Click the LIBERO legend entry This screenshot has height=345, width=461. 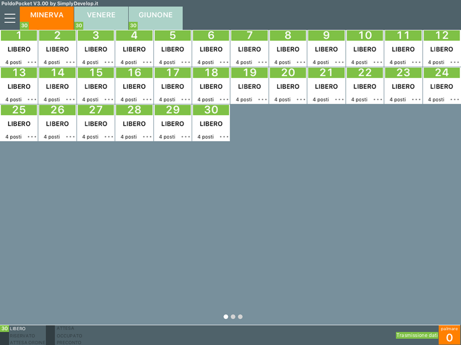18,328
